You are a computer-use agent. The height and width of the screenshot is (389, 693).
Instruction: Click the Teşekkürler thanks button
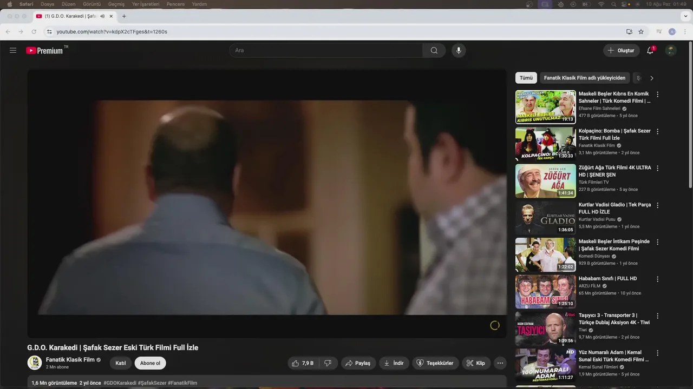click(x=436, y=363)
